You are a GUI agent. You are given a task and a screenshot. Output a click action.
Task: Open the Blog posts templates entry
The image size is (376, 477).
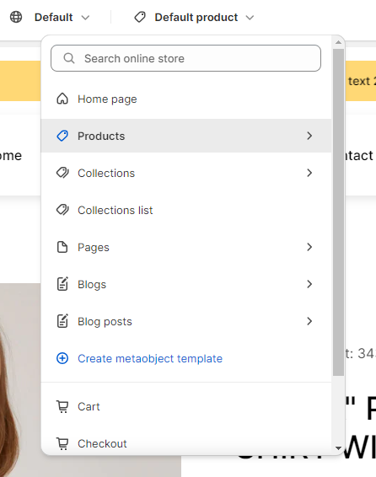pos(185,321)
